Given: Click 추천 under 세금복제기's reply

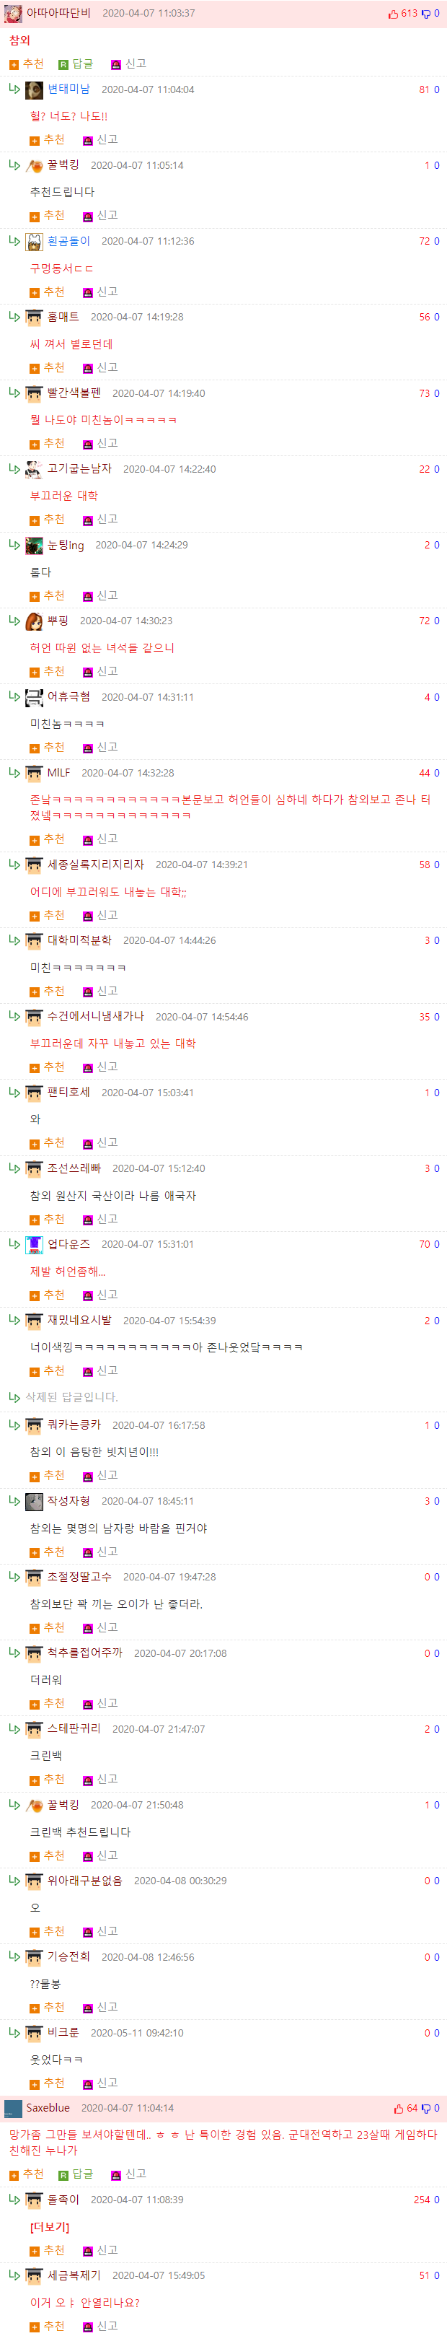Looking at the screenshot, I should tap(47, 2326).
